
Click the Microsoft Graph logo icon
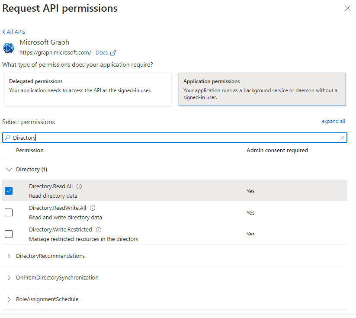[x=9, y=48]
